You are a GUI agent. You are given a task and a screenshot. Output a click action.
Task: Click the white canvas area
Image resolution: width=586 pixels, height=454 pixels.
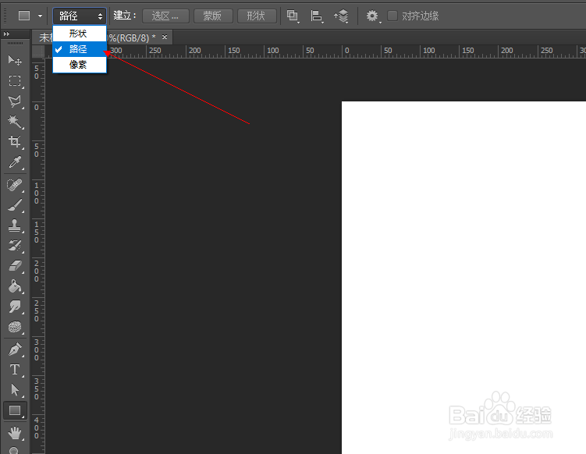point(463,277)
